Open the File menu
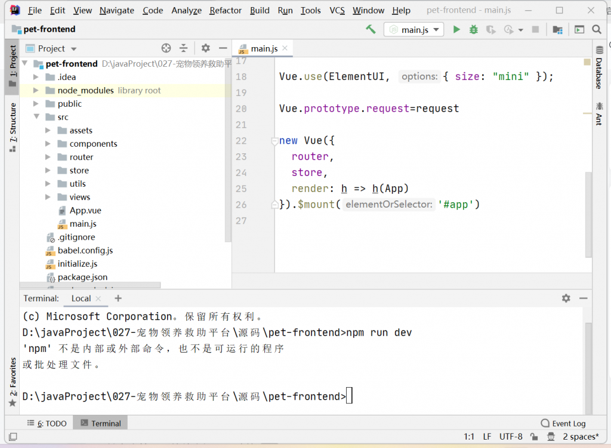 35,11
